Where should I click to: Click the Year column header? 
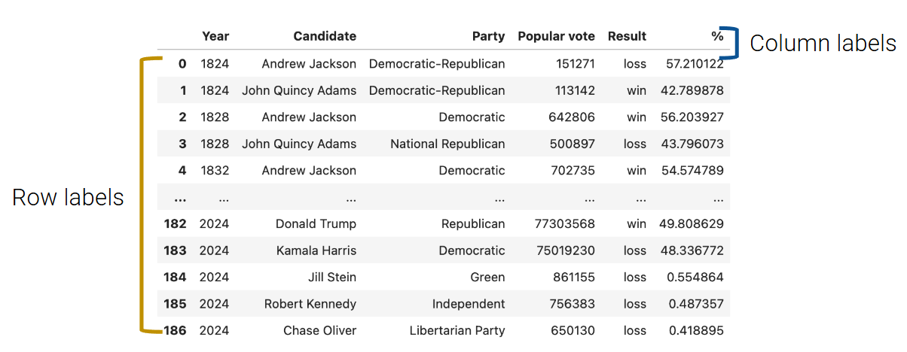[215, 36]
